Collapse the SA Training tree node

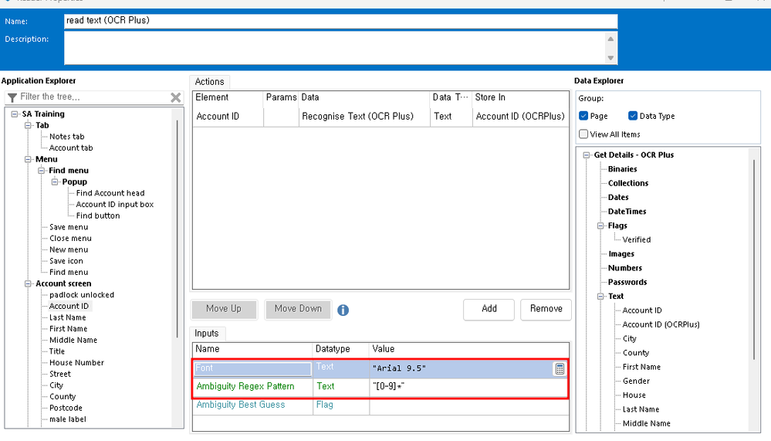[x=15, y=114]
